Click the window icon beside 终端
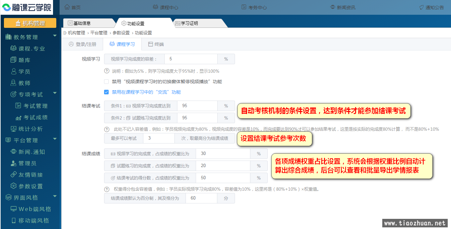451x229 pixels. 151,44
